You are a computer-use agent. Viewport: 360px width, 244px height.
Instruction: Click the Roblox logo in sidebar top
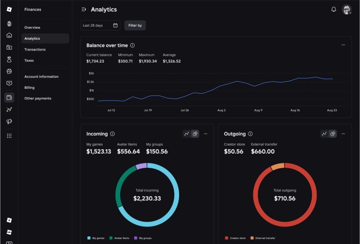9,9
